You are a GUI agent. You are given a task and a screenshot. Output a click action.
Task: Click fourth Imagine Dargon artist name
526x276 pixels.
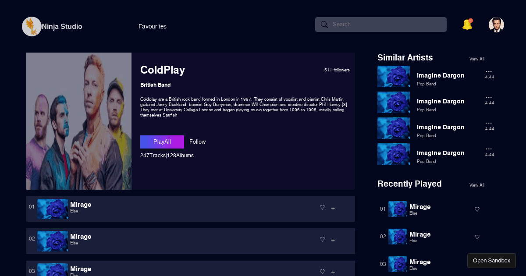pos(441,153)
